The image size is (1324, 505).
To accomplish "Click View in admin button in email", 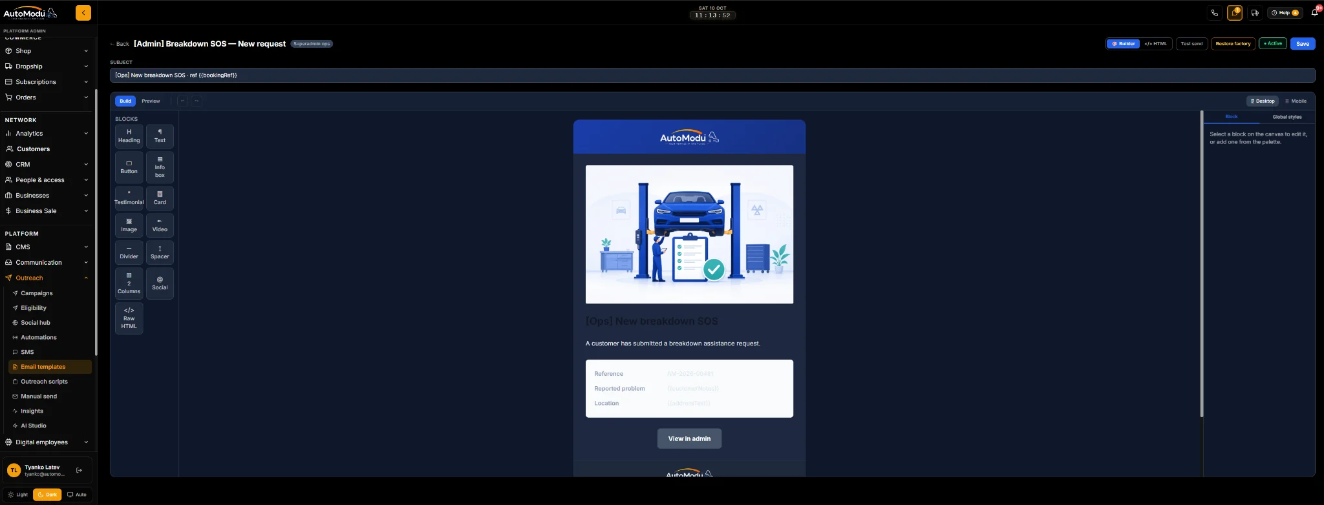I will (x=689, y=438).
